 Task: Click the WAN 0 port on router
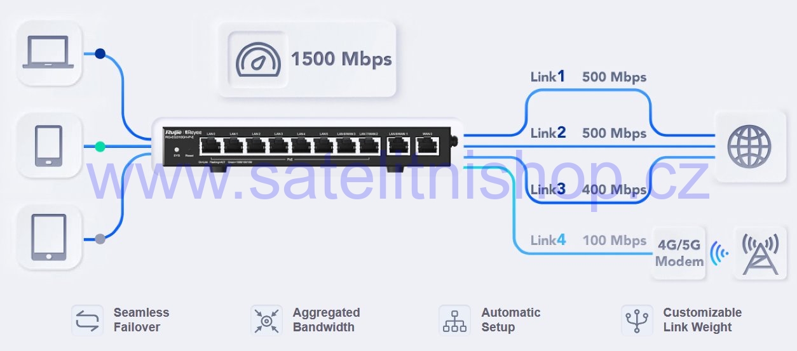pyautogui.click(x=427, y=146)
